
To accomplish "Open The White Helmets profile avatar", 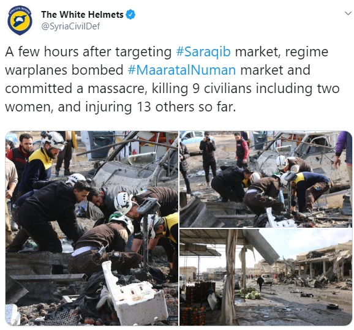I will (x=20, y=21).
